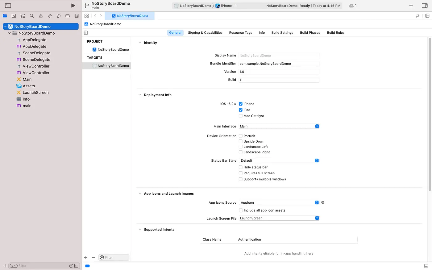Open the report navigator icon
The width and height of the screenshot is (432, 270).
77,16
